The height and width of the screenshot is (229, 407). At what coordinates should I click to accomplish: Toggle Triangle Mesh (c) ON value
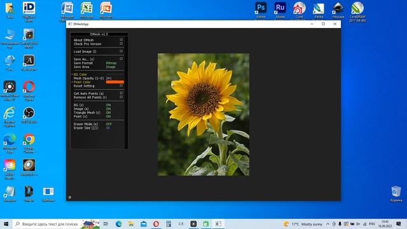[108, 113]
